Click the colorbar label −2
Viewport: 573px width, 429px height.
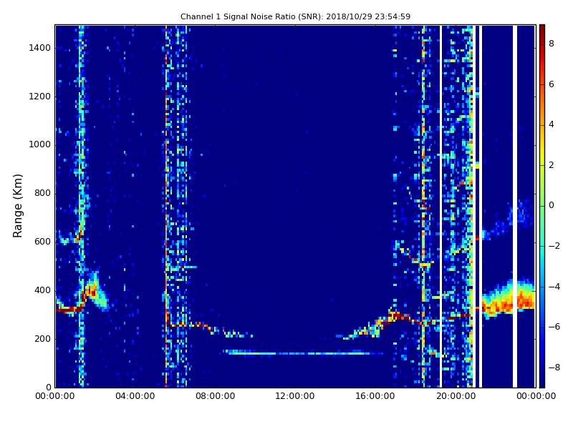(x=554, y=246)
